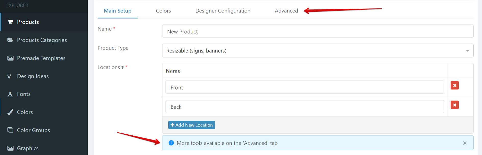Click the Color Groups copy icon
Image resolution: width=482 pixels, height=155 pixels.
pos(10,130)
